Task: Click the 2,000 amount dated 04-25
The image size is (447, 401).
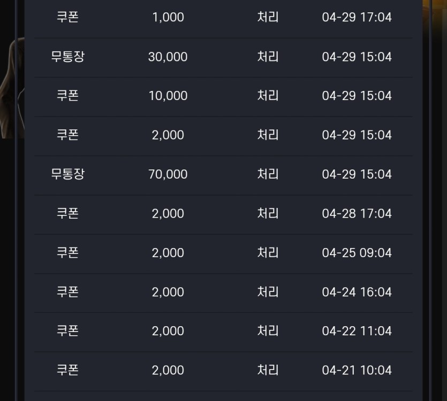Action: pos(168,253)
